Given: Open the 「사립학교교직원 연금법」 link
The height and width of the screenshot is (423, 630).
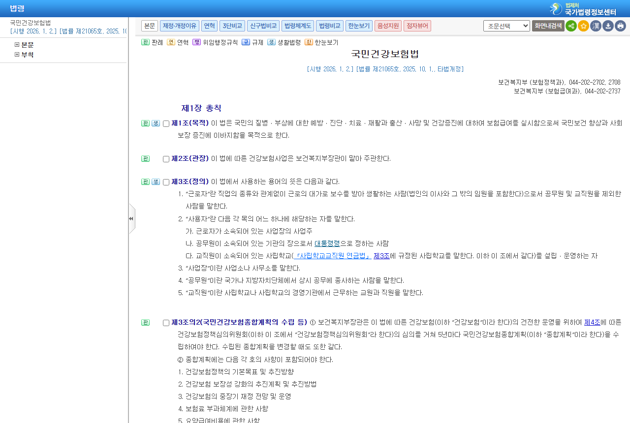Looking at the screenshot, I should 334,256.
